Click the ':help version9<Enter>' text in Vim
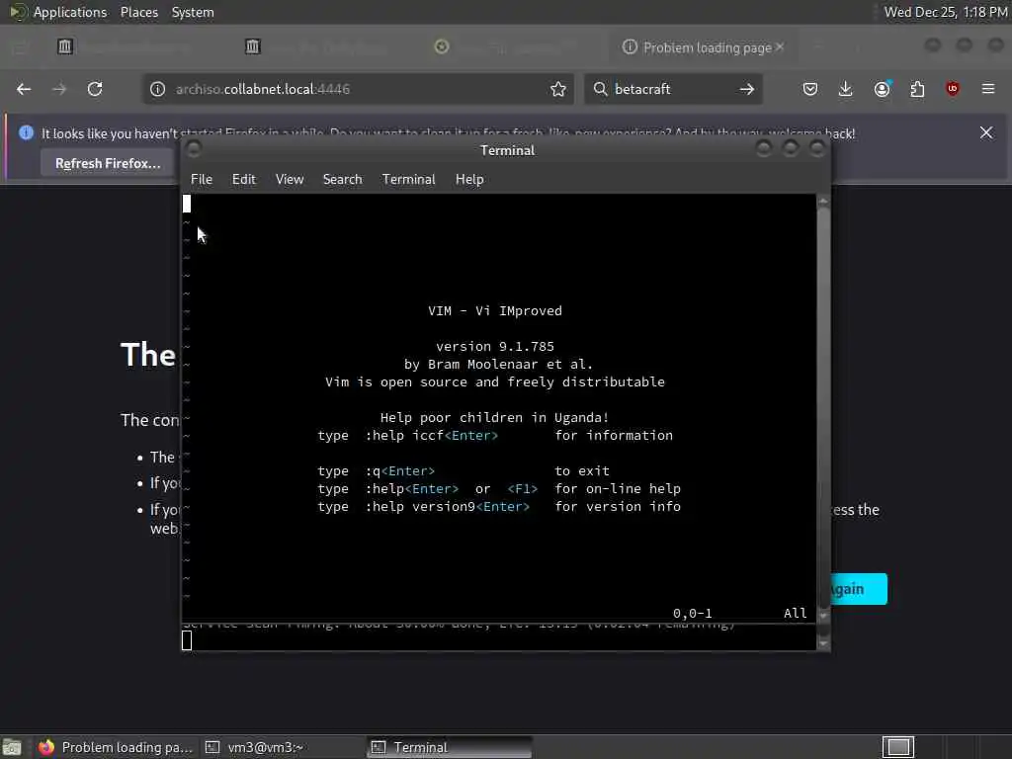 [448, 507]
